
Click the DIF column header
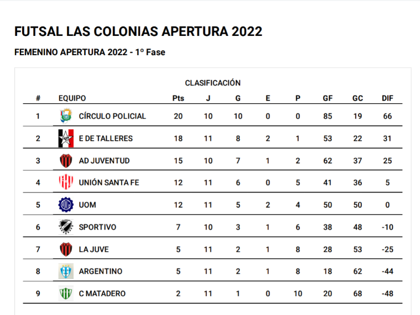387,98
